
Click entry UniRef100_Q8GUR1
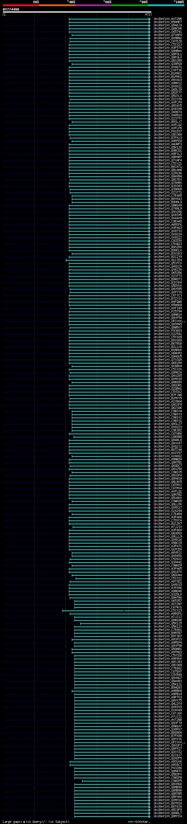pos(168,386)
